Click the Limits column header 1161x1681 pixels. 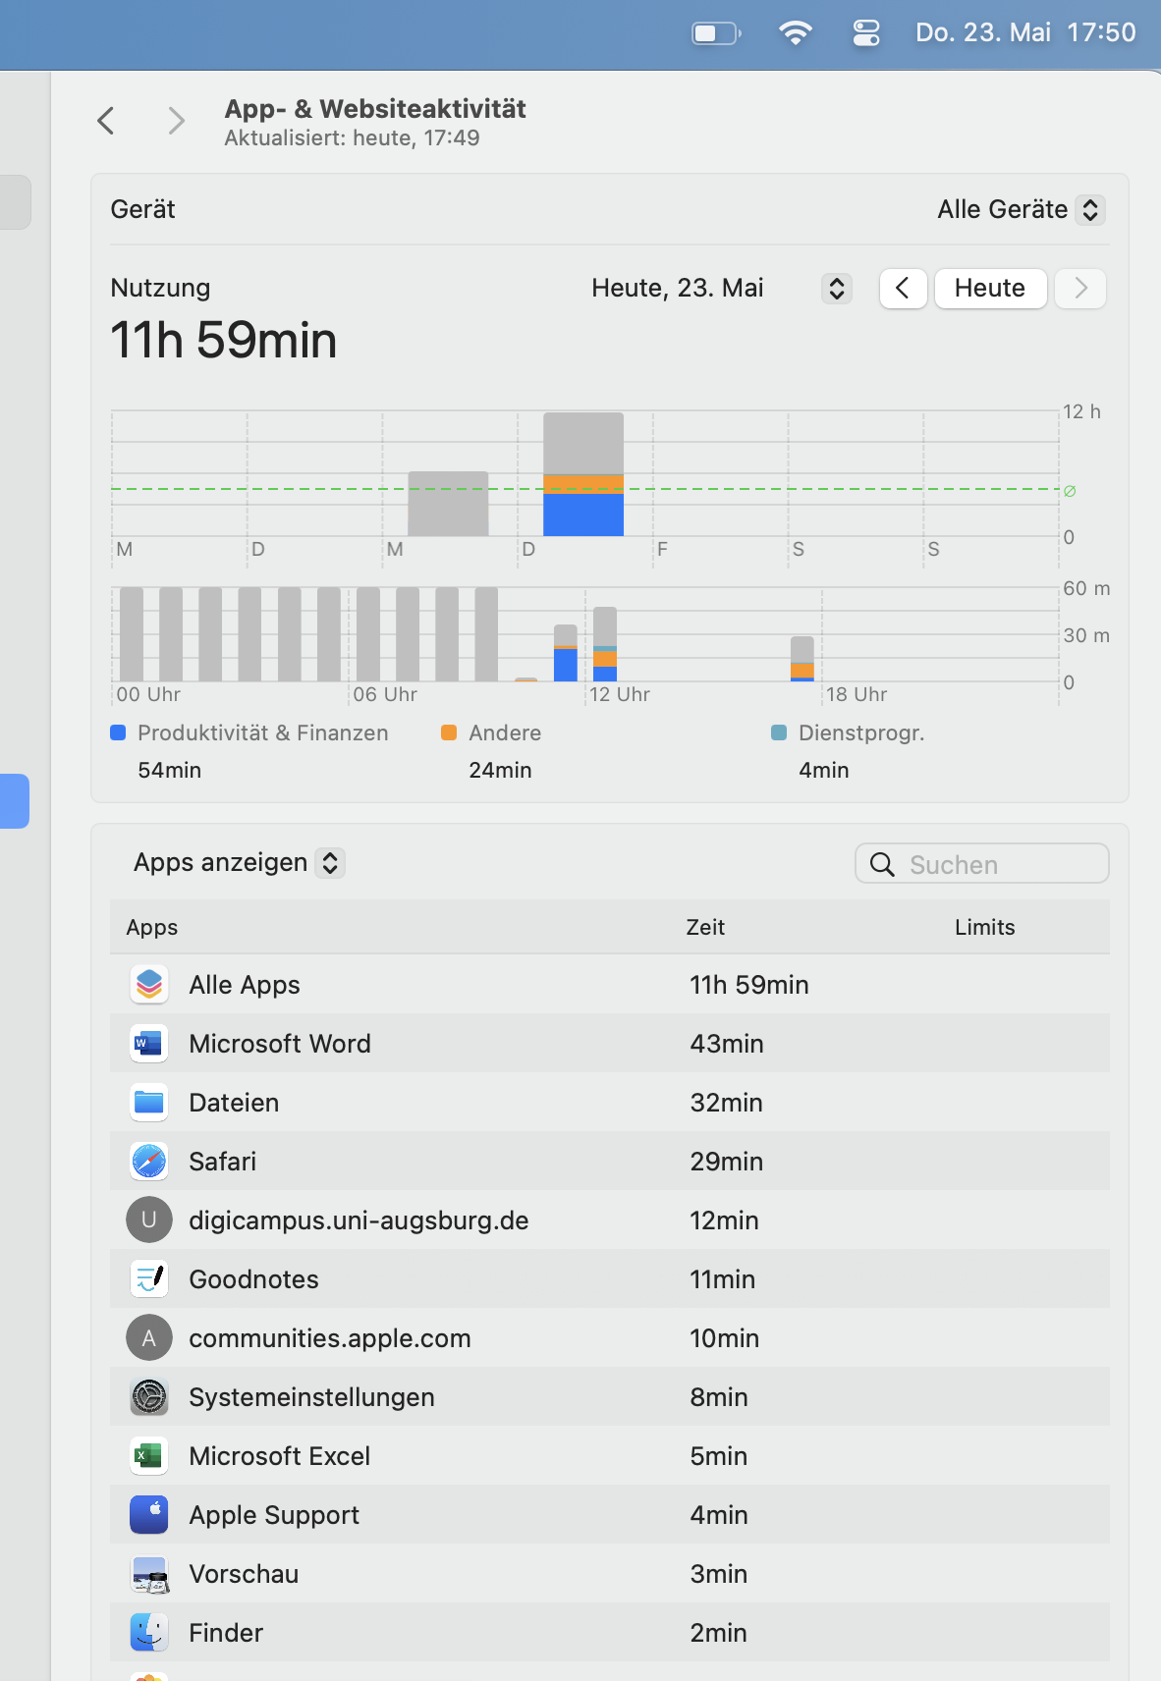(984, 927)
